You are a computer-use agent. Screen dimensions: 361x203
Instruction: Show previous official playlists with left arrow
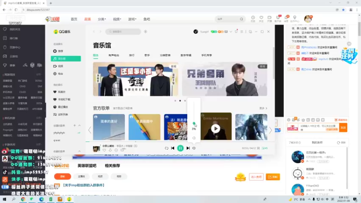pyautogui.click(x=89, y=130)
